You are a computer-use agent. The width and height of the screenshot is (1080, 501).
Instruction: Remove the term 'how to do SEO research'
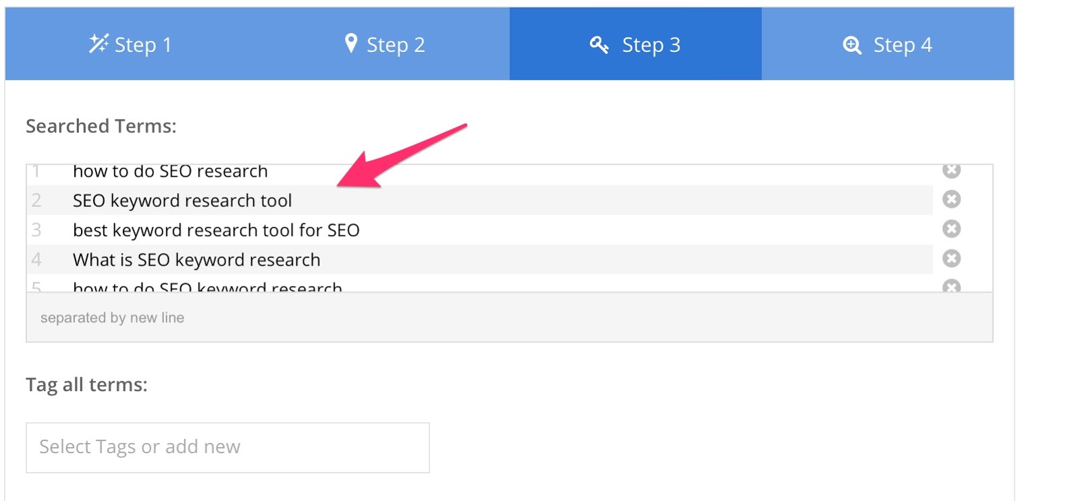[x=951, y=171]
